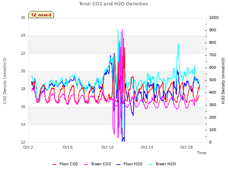Click the 900 right axis tick label
This screenshot has width=228, height=171.
click(213, 30)
